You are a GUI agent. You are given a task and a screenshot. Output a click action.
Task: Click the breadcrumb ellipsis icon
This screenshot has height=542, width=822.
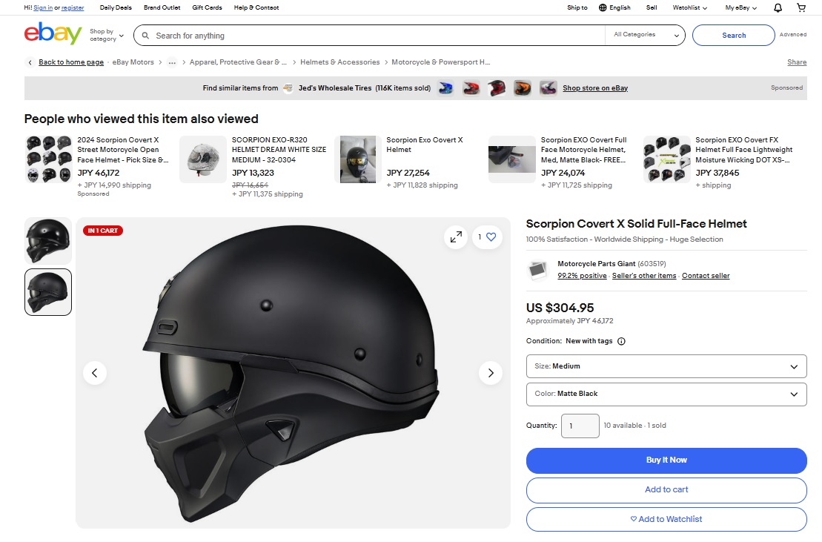tap(172, 62)
